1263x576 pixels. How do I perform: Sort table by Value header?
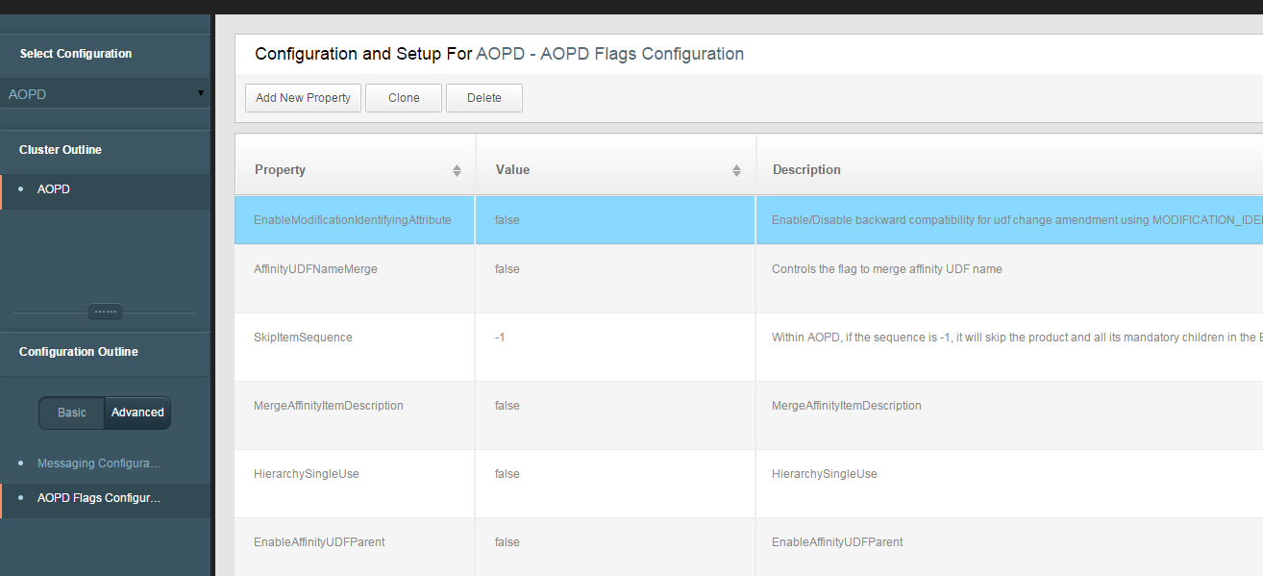coord(513,170)
